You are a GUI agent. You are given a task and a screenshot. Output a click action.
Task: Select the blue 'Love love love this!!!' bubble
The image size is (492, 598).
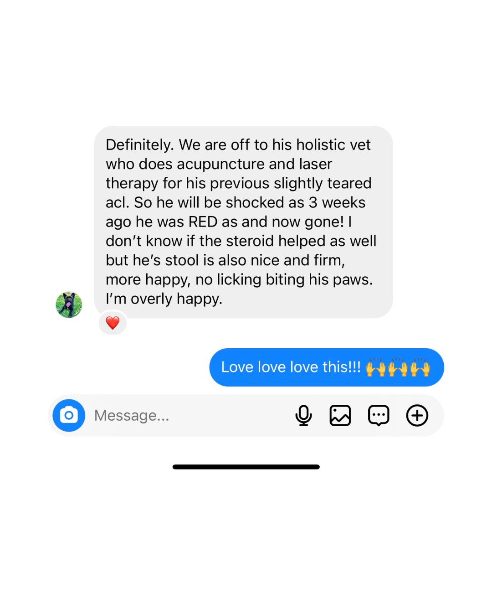coord(327,367)
